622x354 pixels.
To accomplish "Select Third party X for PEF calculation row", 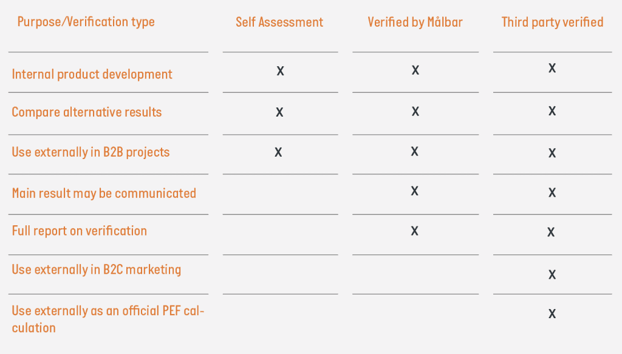I will pos(552,314).
